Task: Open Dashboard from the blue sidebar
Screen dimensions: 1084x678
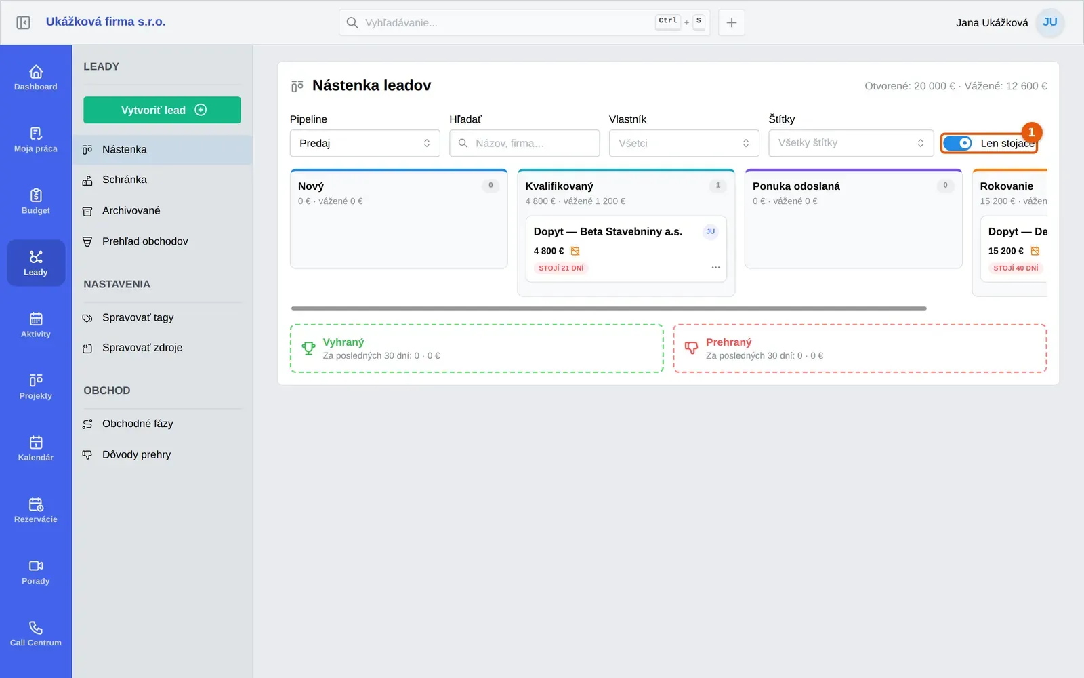Action: pos(36,77)
